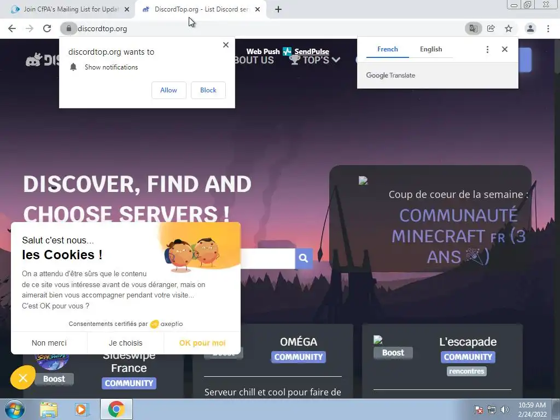
Task: Open a new tab with the plus button
Action: (x=278, y=9)
